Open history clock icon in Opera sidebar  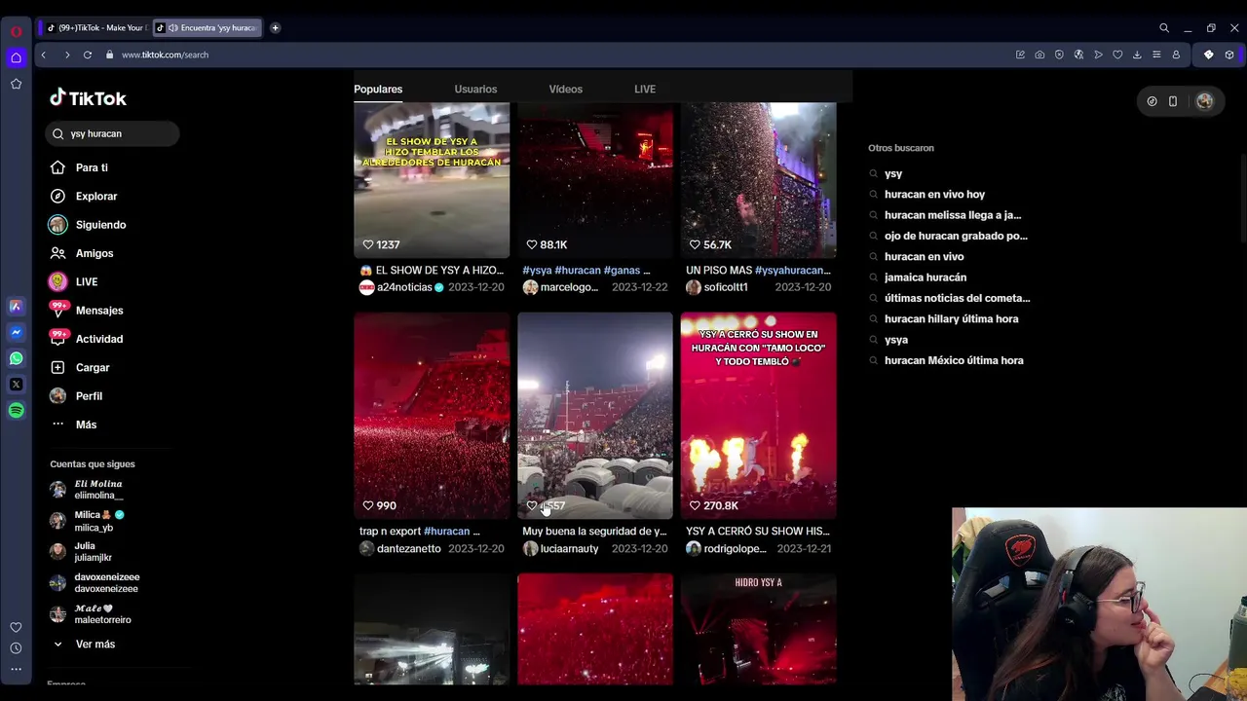[16, 648]
